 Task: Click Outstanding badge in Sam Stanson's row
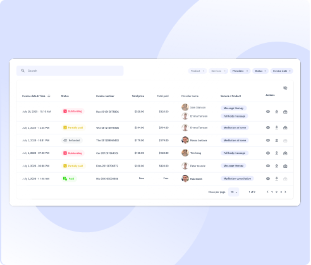[x=73, y=111]
